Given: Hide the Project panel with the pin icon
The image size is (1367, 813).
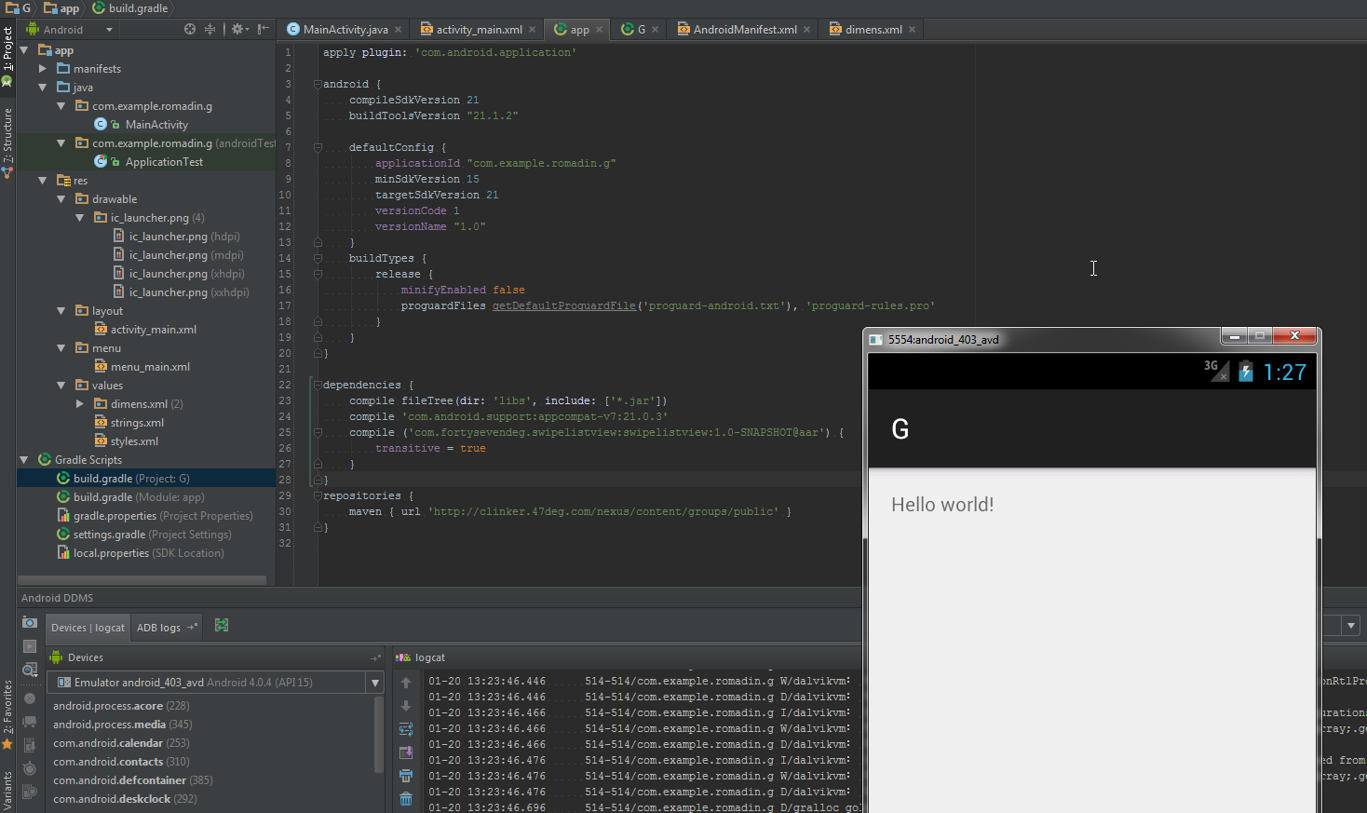Looking at the screenshot, I should coord(264,29).
